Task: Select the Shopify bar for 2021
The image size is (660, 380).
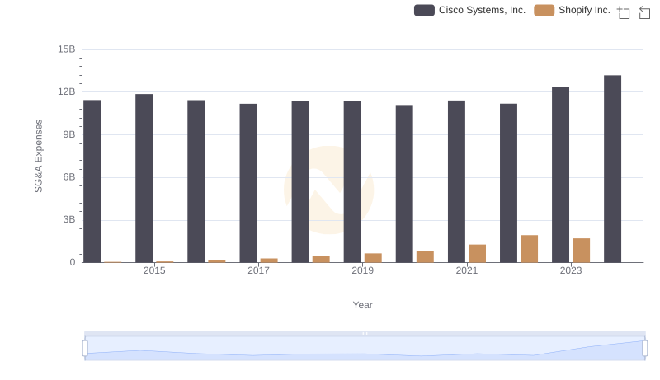Action: [478, 254]
